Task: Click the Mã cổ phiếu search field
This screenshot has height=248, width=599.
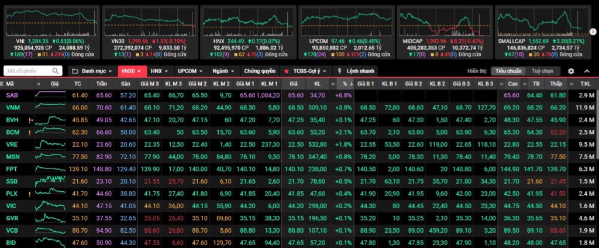Action: pyautogui.click(x=28, y=71)
